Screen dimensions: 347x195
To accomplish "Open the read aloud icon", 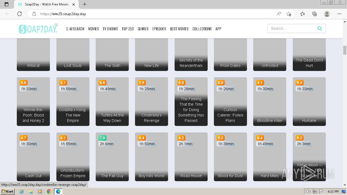I will [x=279, y=14].
